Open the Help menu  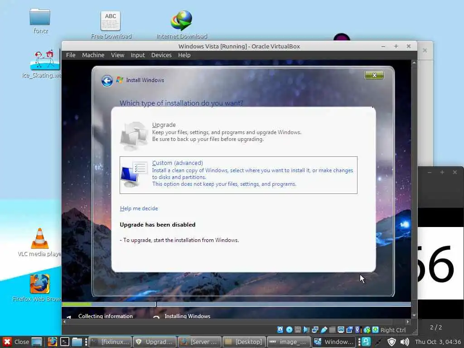[x=184, y=55]
